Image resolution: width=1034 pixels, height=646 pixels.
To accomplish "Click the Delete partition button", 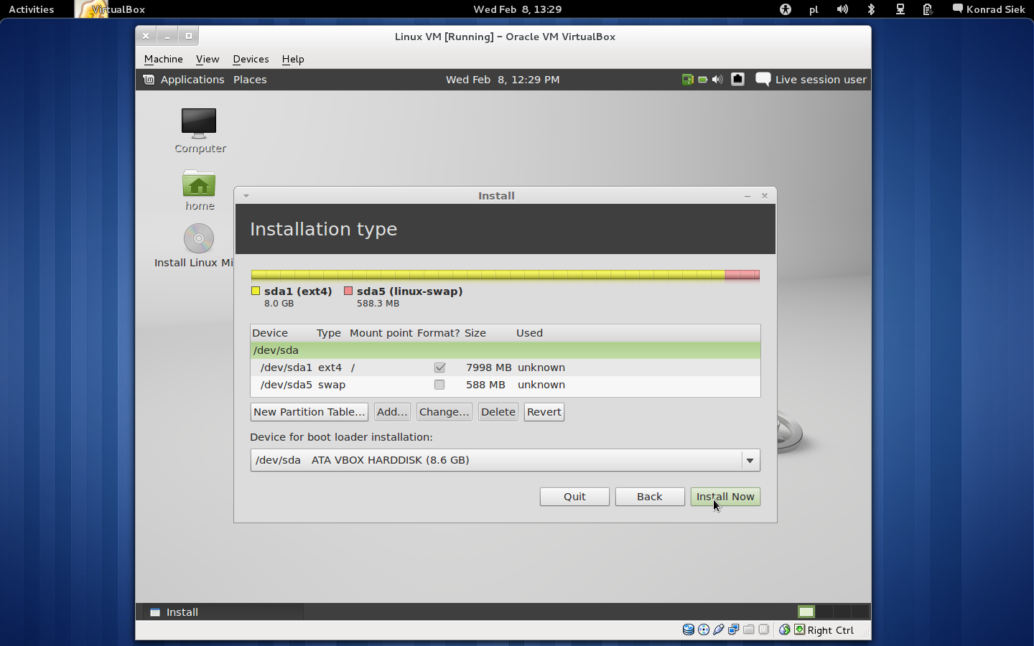I will pyautogui.click(x=498, y=412).
